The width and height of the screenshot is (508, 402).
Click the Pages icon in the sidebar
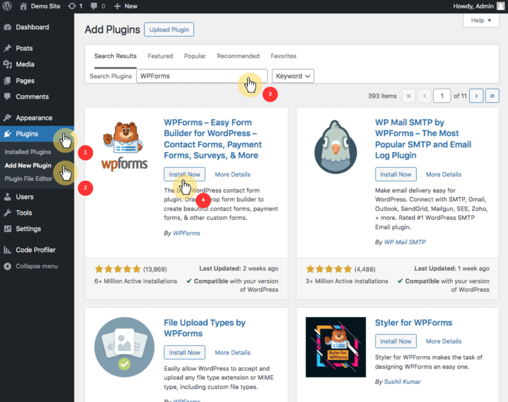(x=7, y=81)
